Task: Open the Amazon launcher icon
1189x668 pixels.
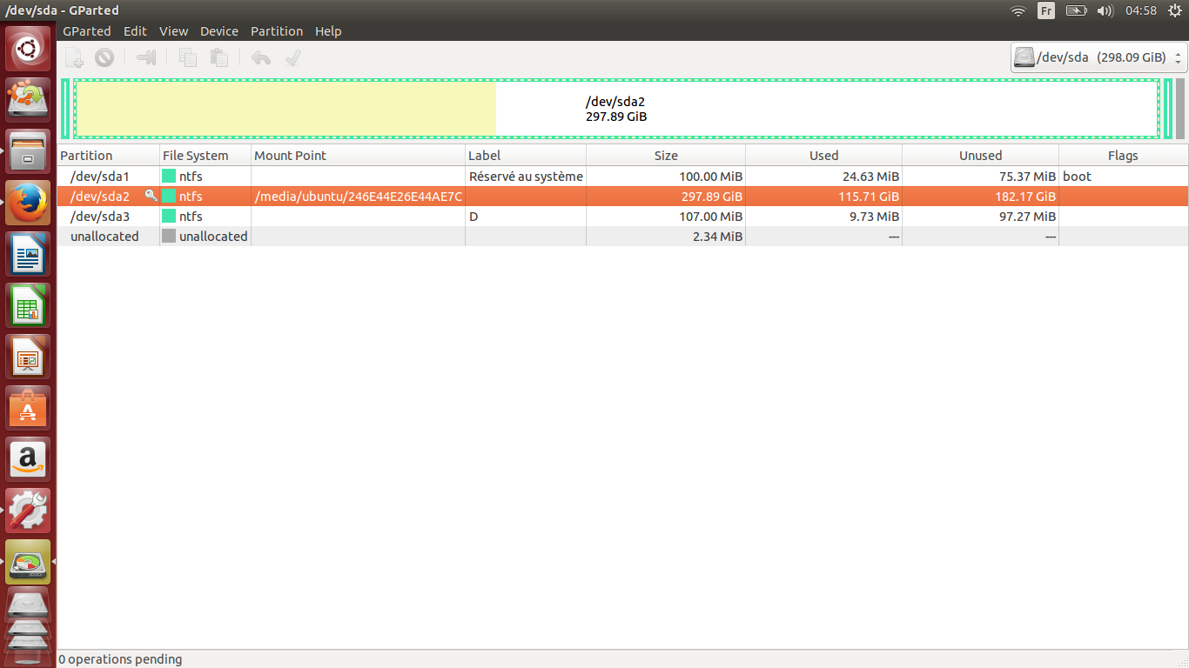Action: 29,459
